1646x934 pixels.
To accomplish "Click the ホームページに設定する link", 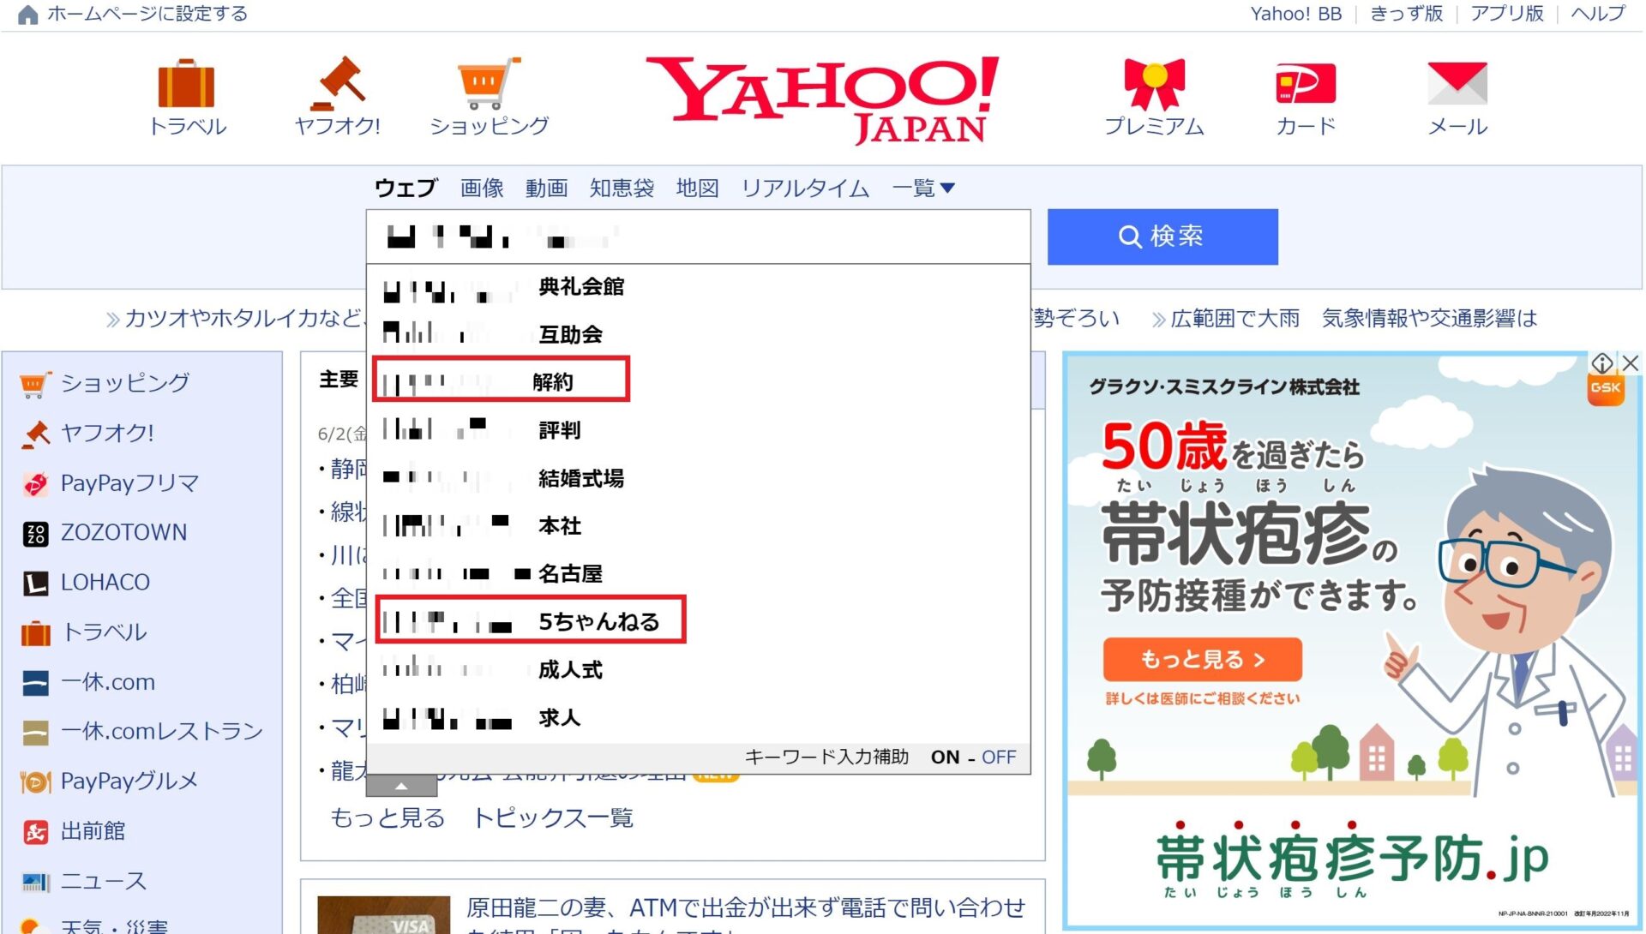I will 146,14.
